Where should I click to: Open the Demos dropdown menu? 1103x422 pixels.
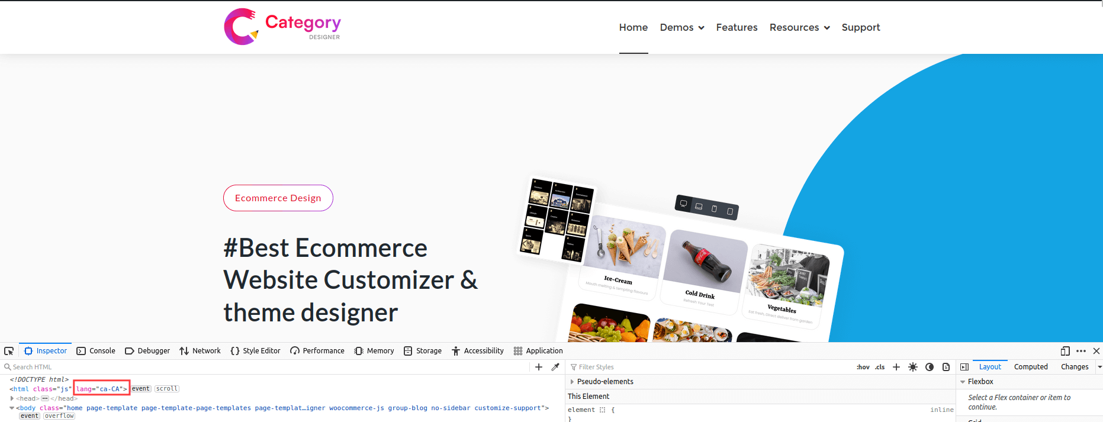click(682, 27)
